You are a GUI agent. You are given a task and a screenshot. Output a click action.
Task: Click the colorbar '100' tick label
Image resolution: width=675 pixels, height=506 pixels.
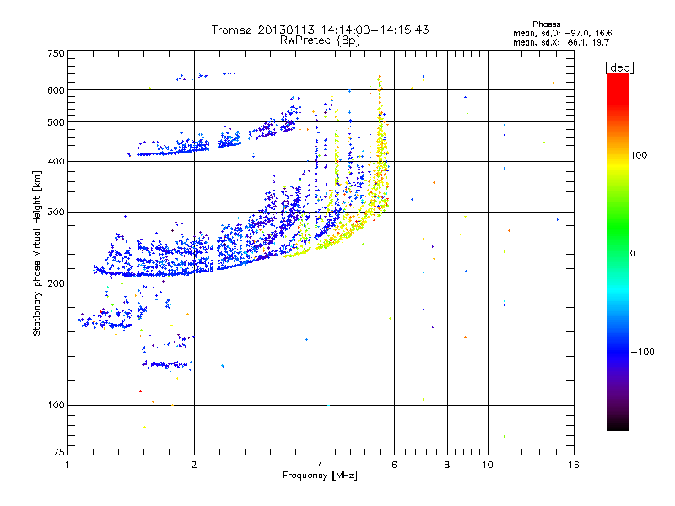click(639, 155)
